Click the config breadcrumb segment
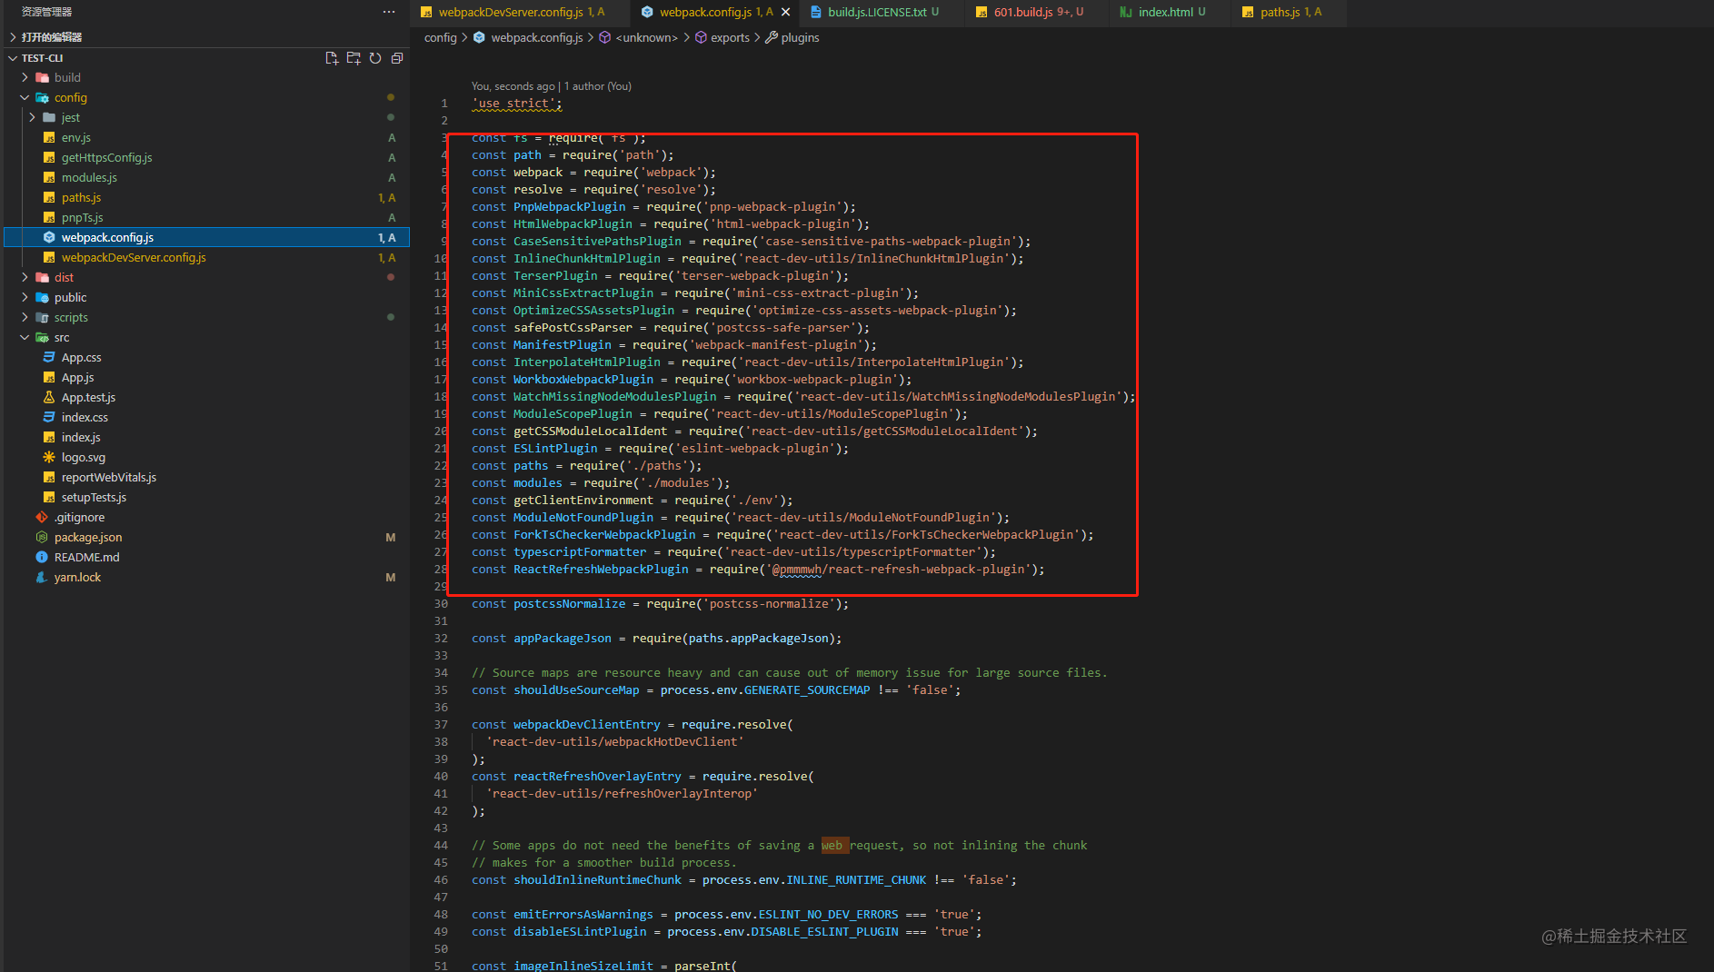 [x=440, y=37]
